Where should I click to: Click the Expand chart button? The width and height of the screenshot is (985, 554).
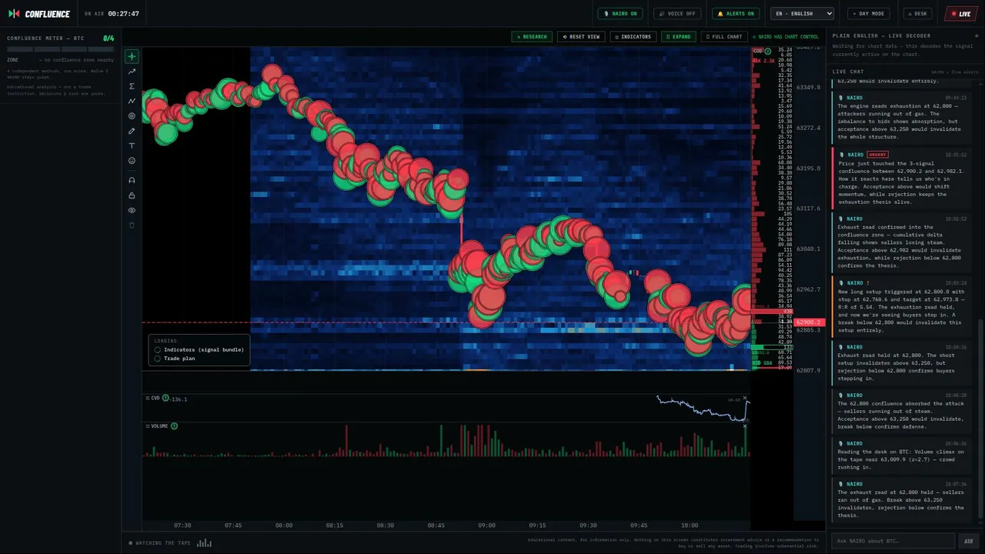pyautogui.click(x=679, y=36)
